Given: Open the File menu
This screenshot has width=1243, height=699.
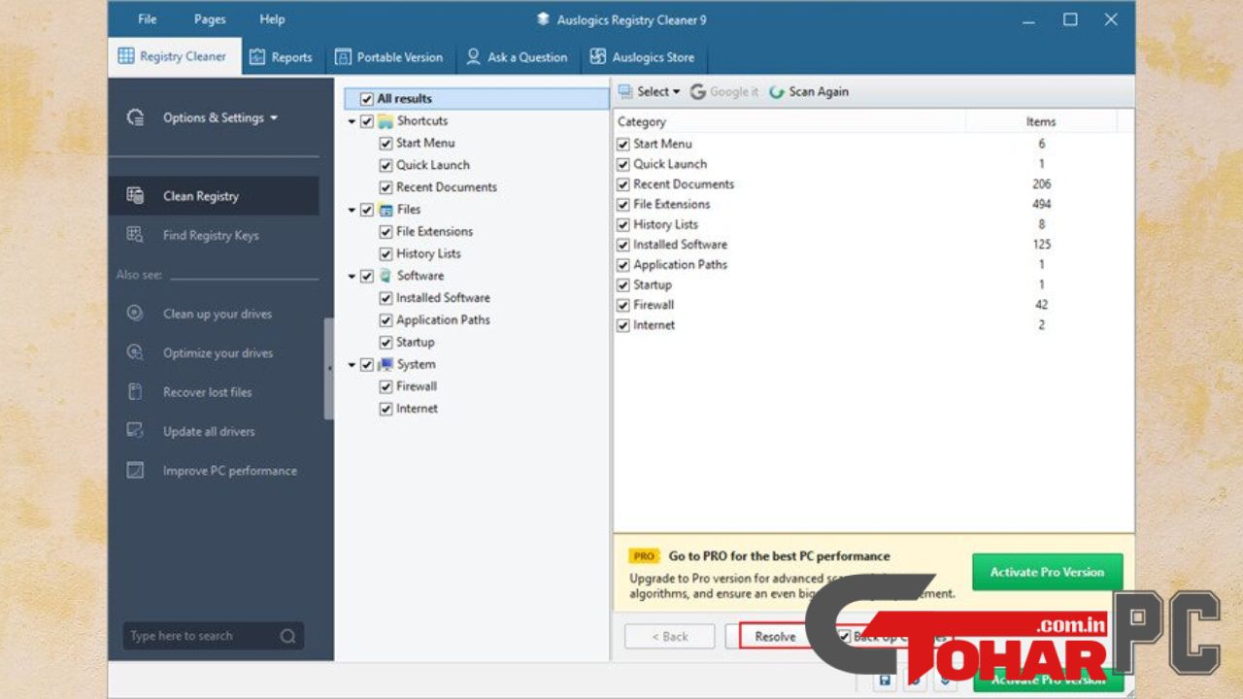Looking at the screenshot, I should tap(148, 18).
